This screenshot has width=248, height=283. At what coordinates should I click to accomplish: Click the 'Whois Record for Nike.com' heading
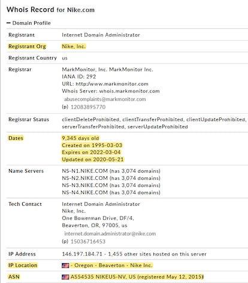click(x=50, y=10)
